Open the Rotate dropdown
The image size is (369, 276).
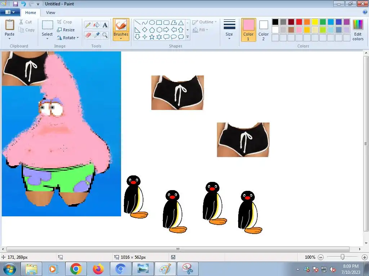(68, 38)
